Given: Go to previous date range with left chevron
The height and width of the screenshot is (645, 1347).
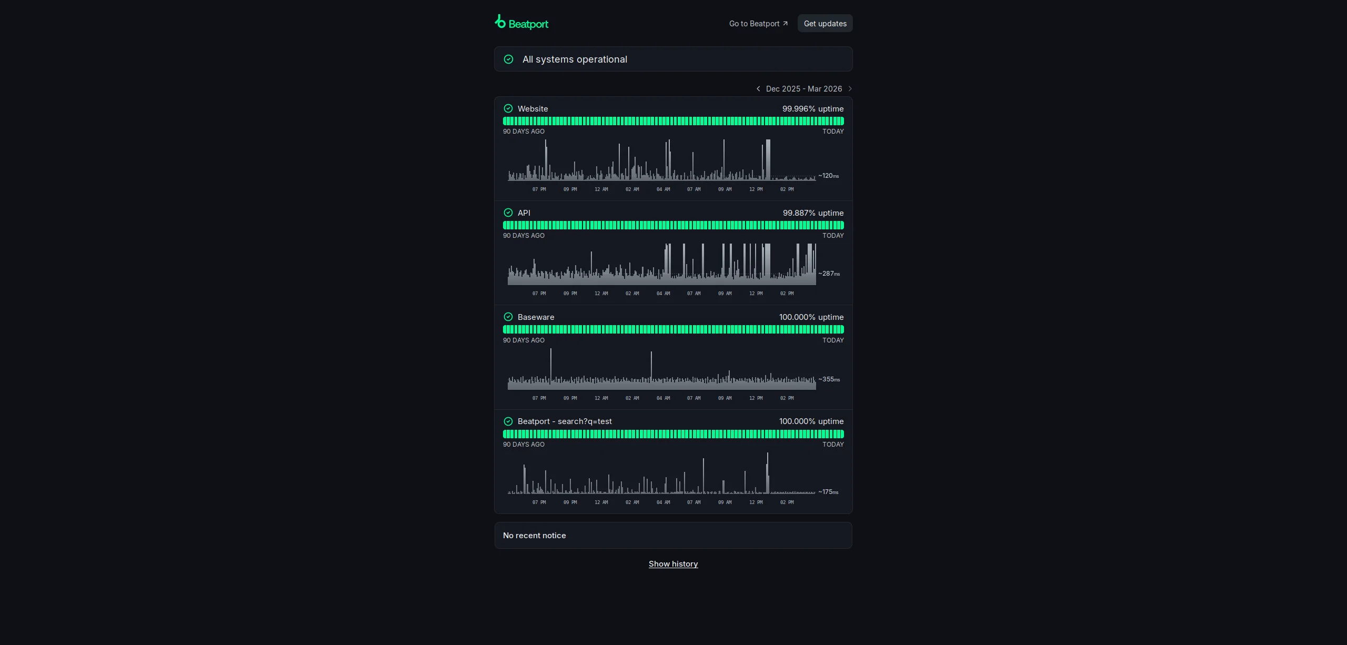Looking at the screenshot, I should click(x=758, y=89).
